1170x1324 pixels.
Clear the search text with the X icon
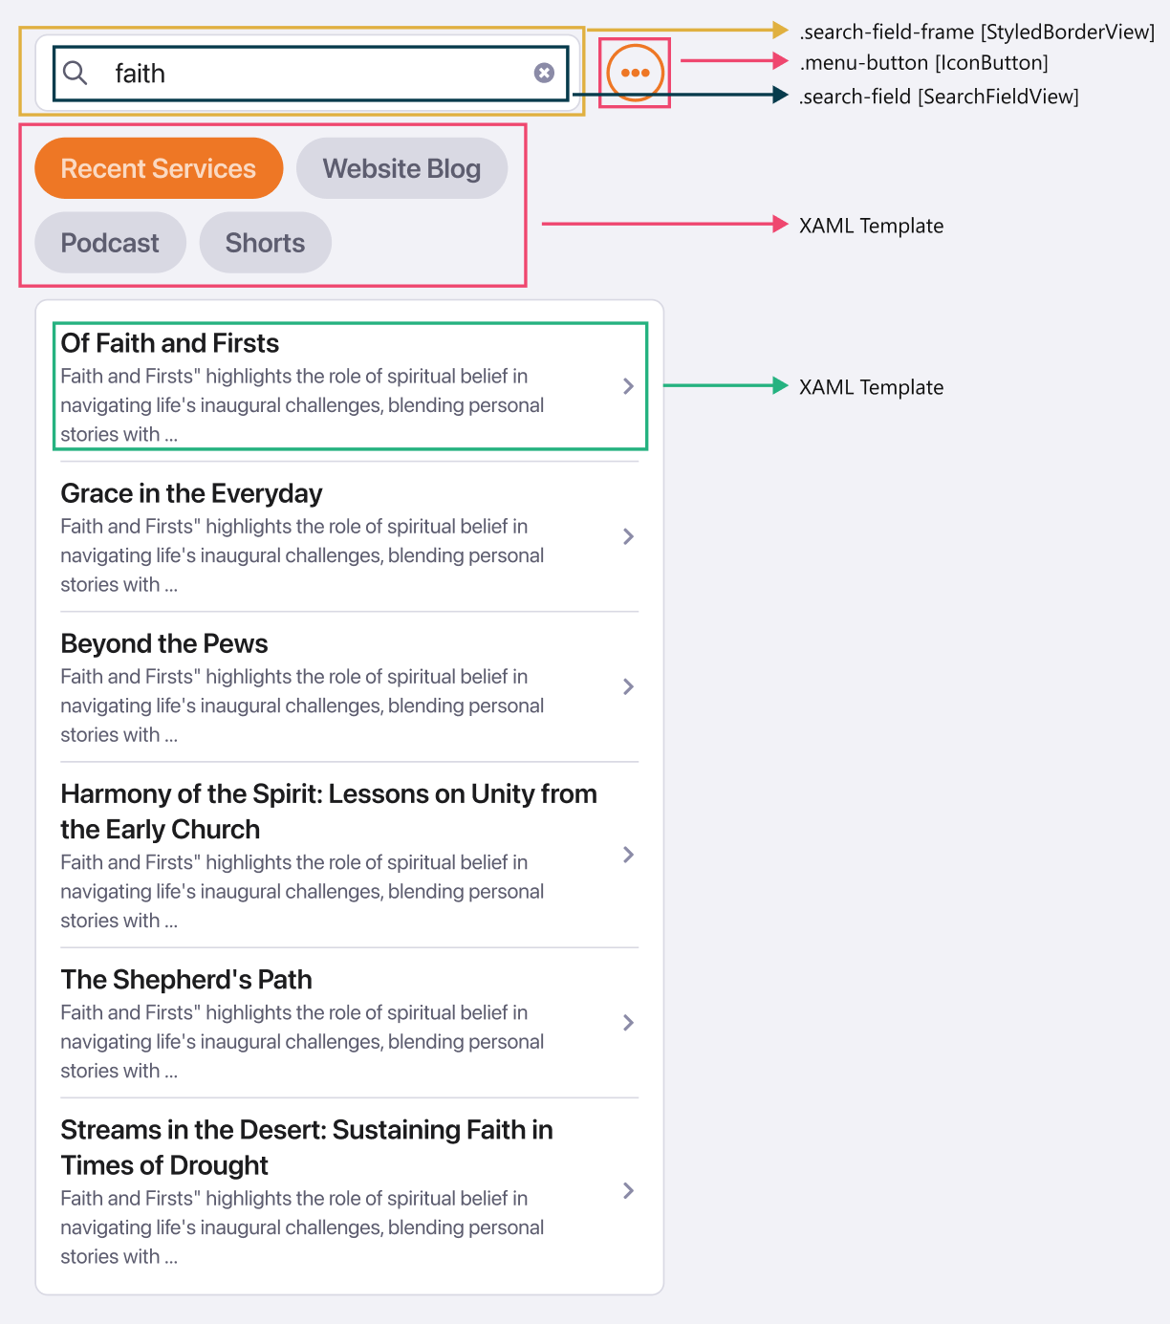(x=544, y=73)
